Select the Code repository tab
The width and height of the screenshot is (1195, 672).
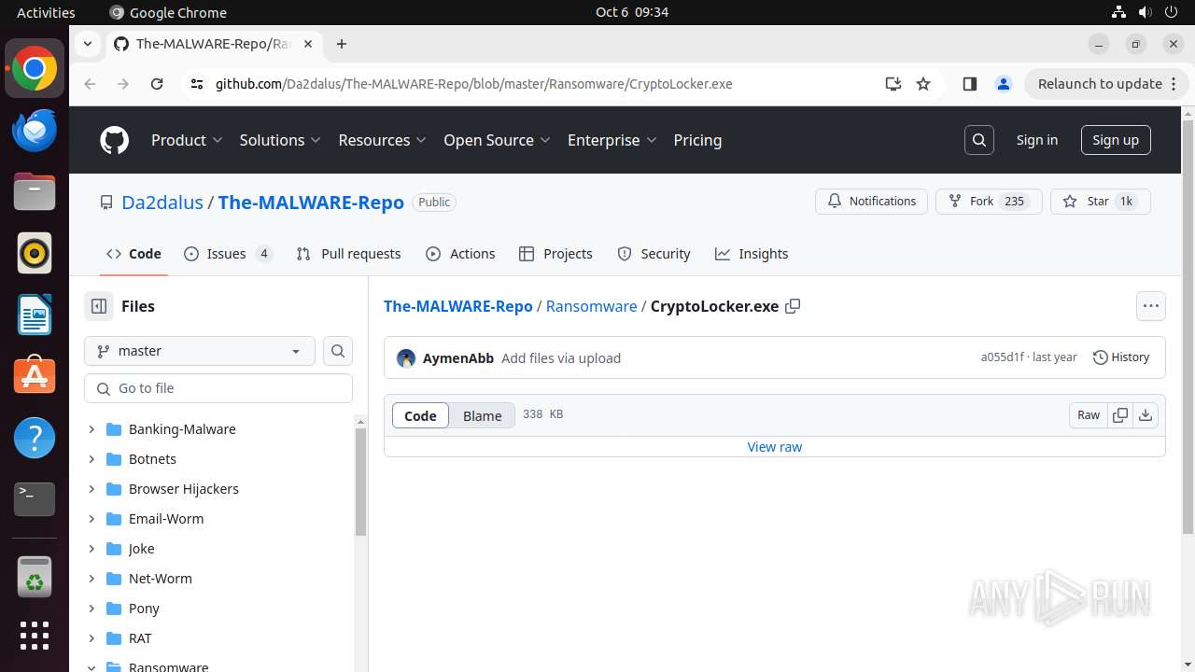pos(134,254)
